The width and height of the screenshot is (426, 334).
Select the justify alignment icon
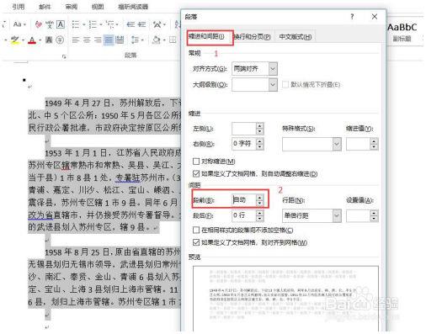pos(109,40)
